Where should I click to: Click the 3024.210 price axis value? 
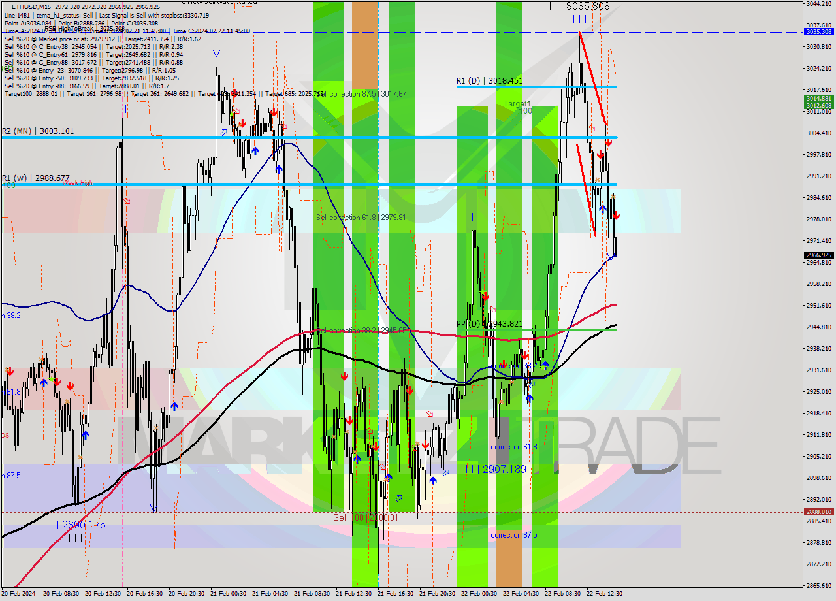819,68
